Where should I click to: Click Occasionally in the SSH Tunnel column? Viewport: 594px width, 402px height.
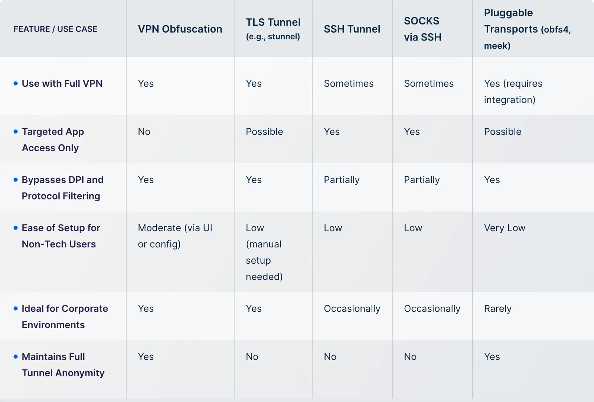pyautogui.click(x=352, y=309)
